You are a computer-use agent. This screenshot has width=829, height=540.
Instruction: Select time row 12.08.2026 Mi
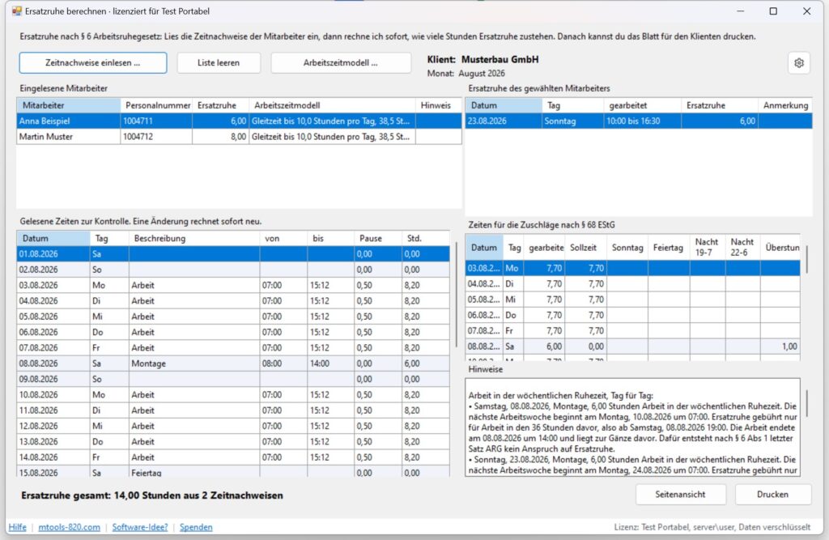[233, 426]
